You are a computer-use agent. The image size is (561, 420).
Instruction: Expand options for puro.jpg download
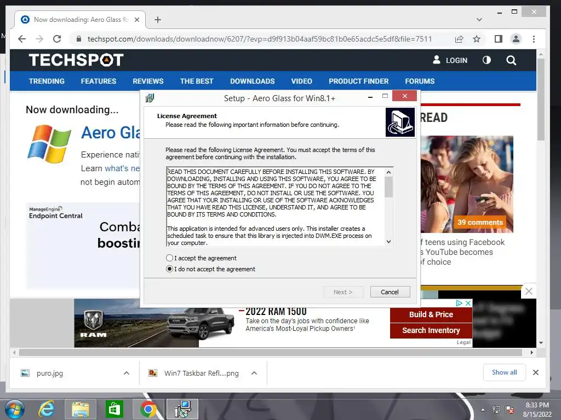point(127,373)
